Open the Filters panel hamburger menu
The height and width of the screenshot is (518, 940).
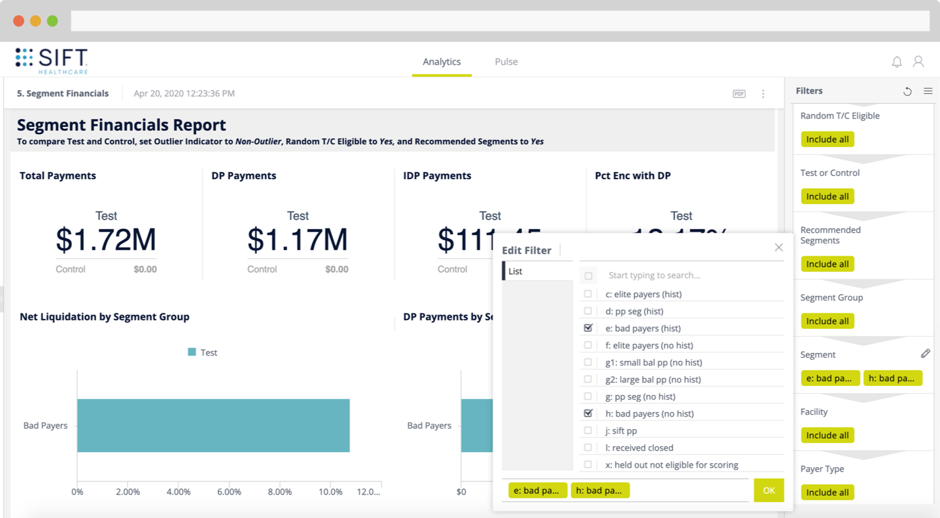(928, 91)
